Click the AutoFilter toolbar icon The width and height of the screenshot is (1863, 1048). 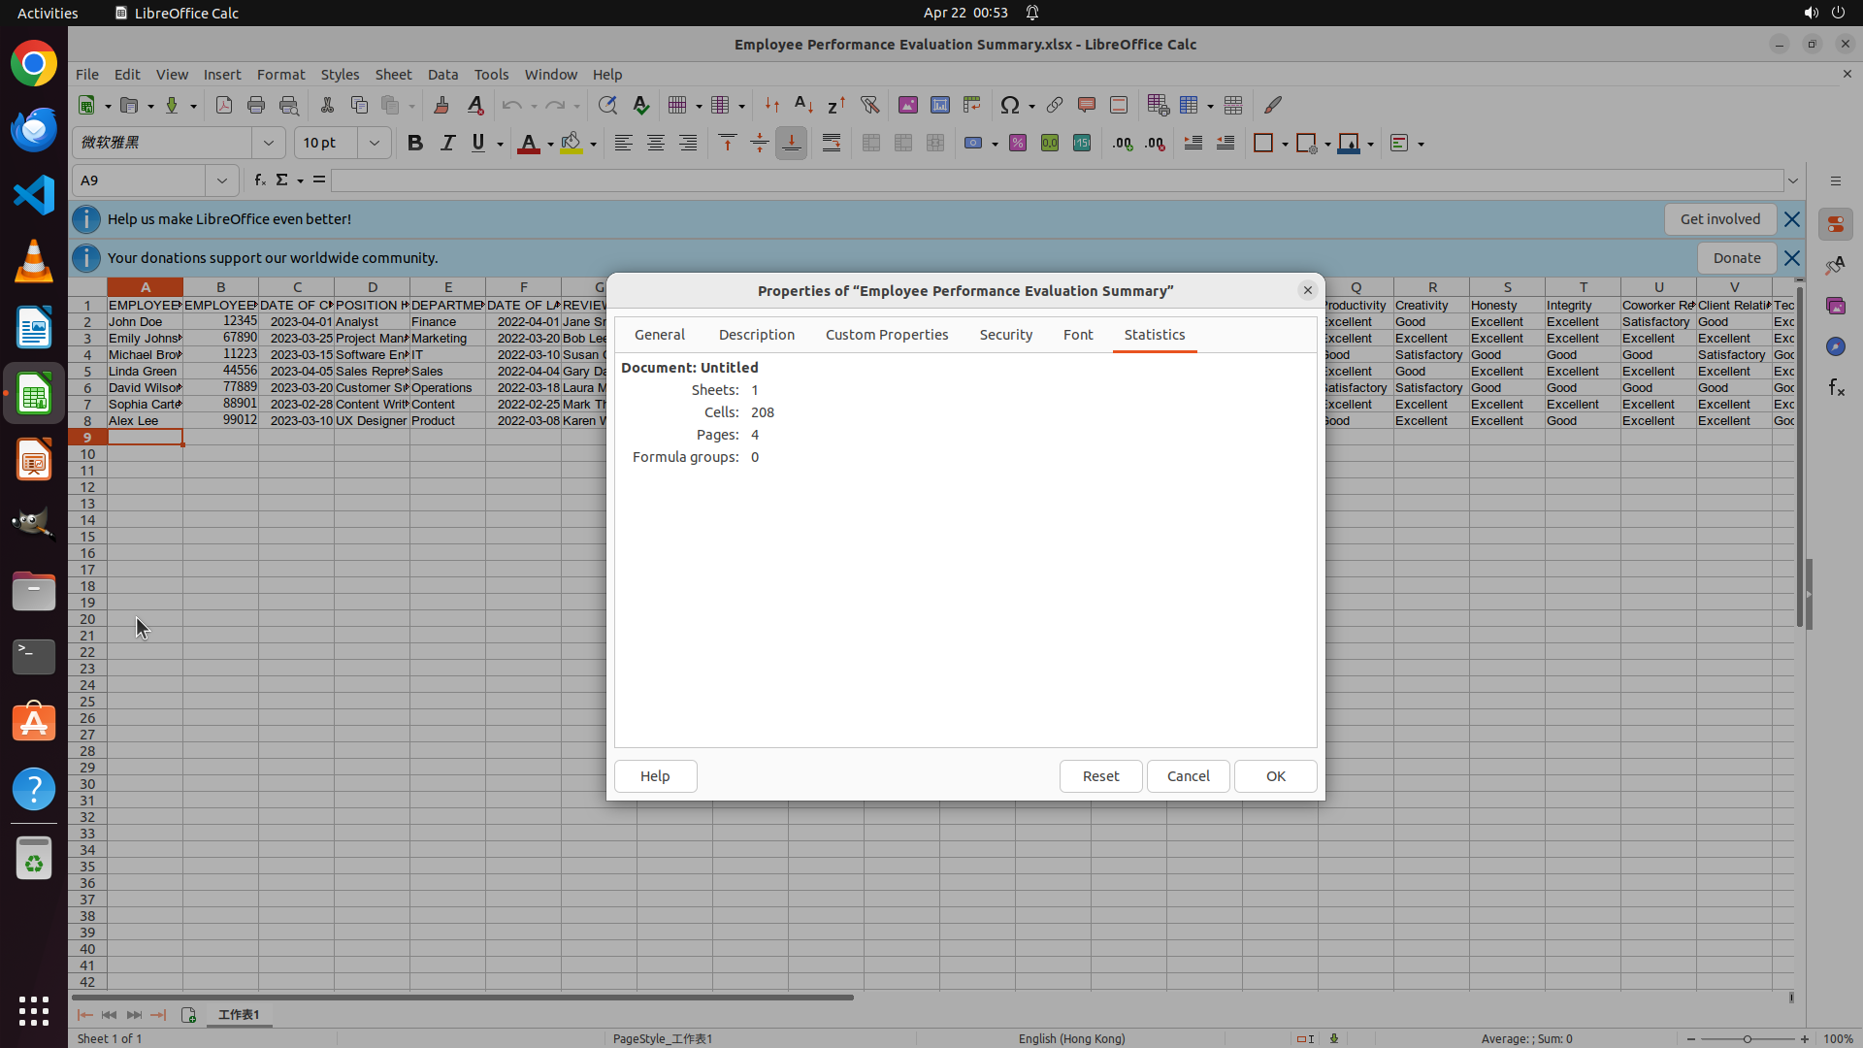click(869, 105)
